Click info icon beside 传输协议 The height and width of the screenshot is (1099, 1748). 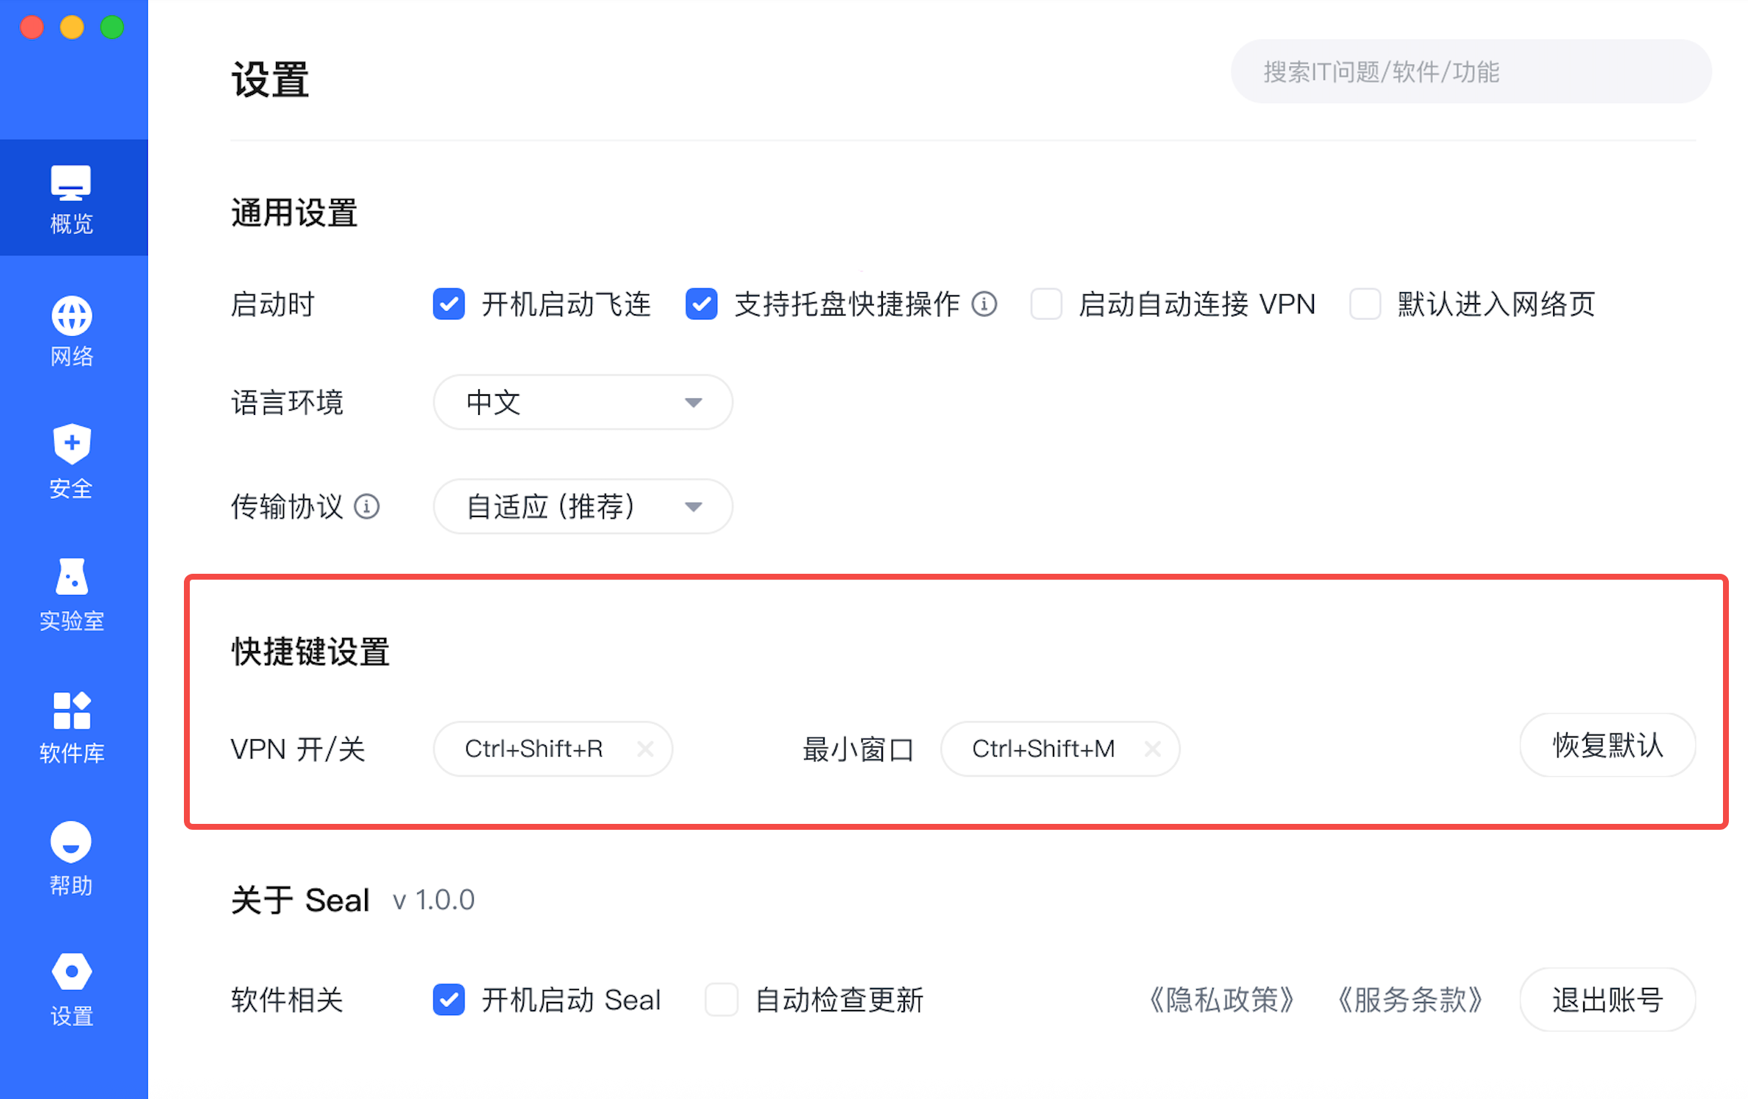click(x=366, y=506)
